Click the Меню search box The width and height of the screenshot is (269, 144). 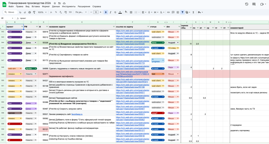tap(10, 12)
